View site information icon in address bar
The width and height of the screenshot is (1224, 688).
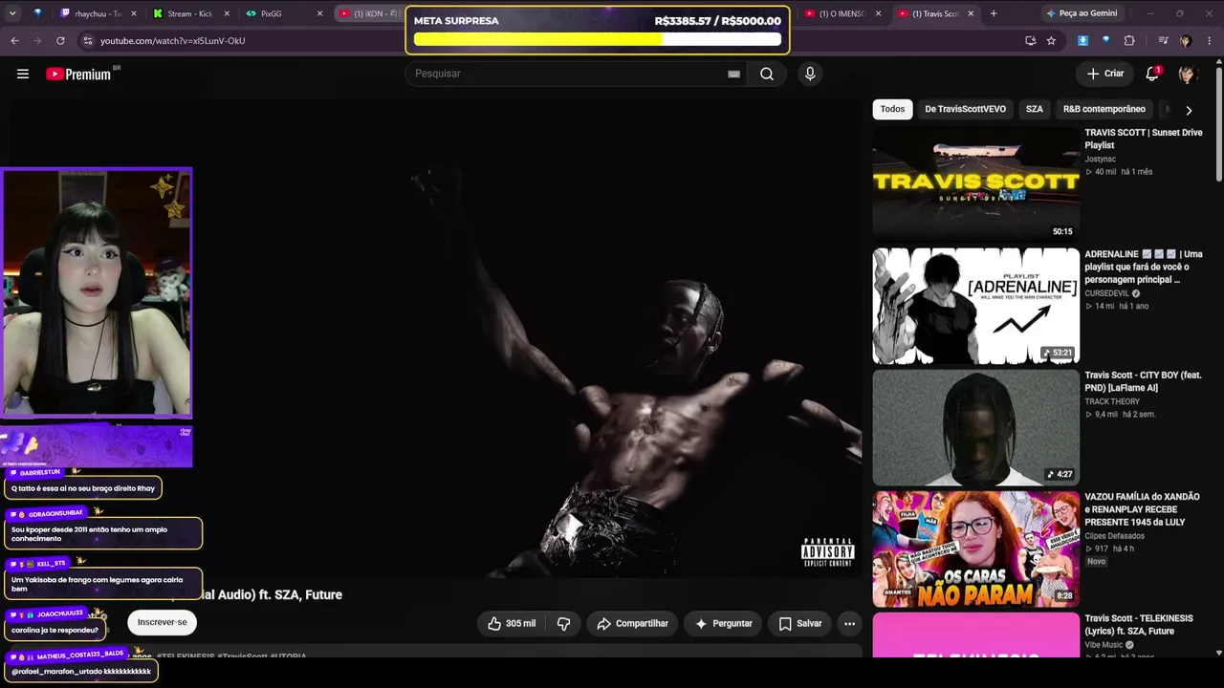87,40
